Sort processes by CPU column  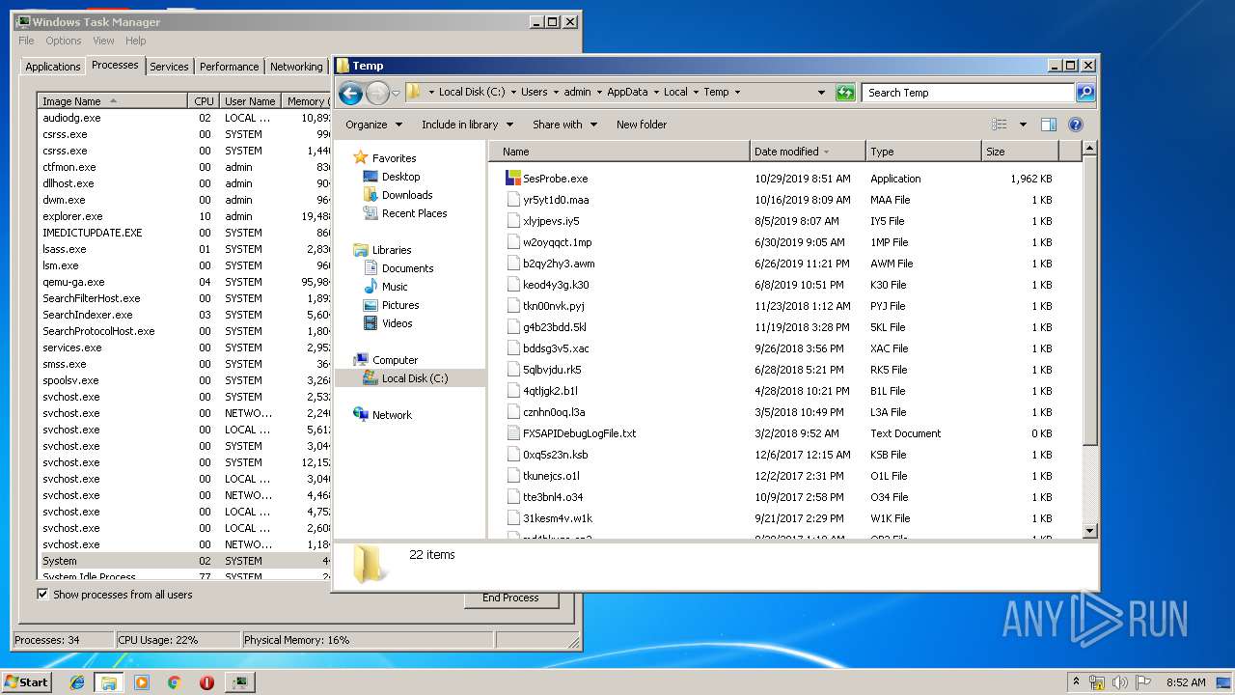[204, 101]
